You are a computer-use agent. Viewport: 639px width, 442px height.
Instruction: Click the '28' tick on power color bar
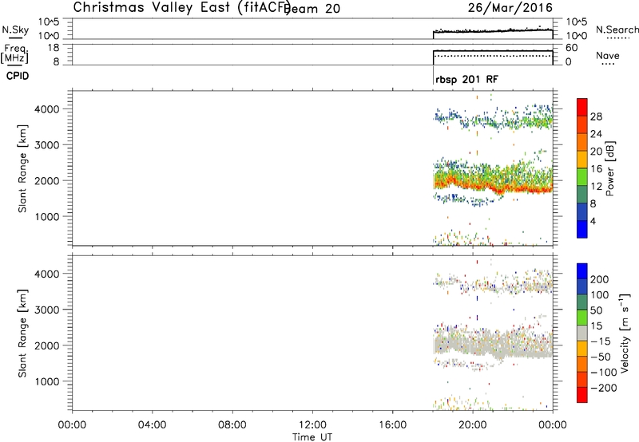596,116
